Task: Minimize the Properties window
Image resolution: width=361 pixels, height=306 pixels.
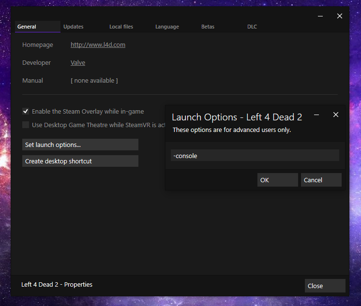Action: click(x=320, y=16)
